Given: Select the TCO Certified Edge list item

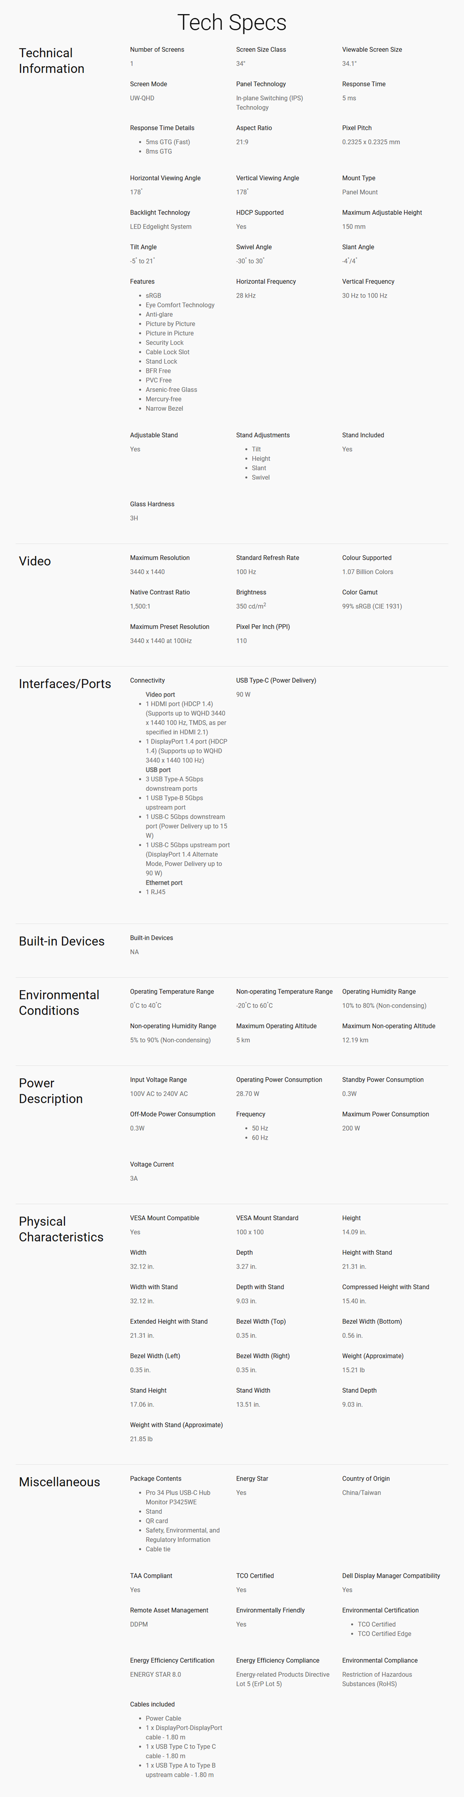Looking at the screenshot, I should [x=385, y=1634].
